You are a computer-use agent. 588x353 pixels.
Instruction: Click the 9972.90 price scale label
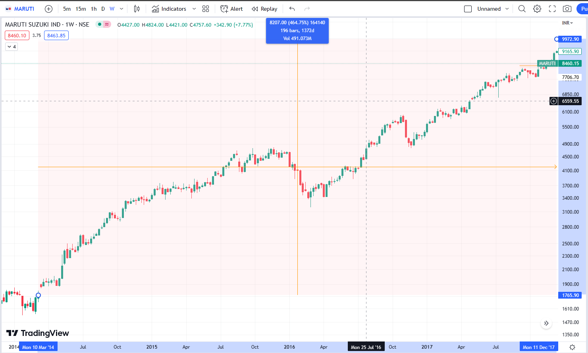pos(570,39)
